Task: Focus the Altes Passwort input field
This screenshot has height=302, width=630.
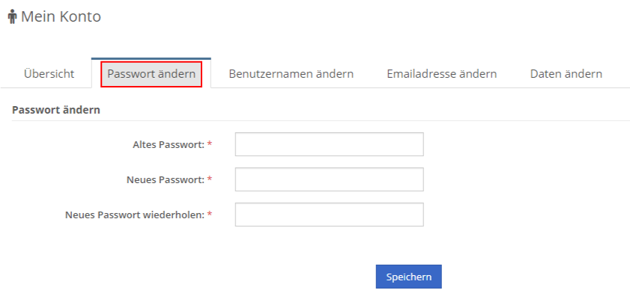Action: [x=329, y=144]
